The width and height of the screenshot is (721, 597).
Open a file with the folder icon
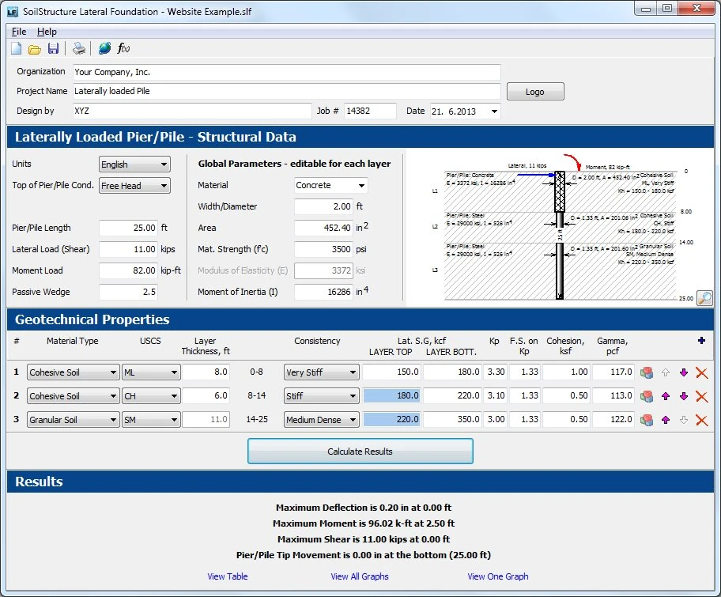[x=35, y=49]
